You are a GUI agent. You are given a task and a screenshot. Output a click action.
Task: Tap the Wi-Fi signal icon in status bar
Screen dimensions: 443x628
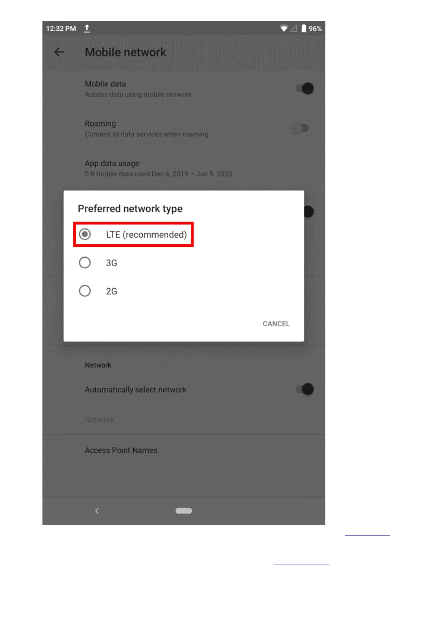(x=284, y=28)
